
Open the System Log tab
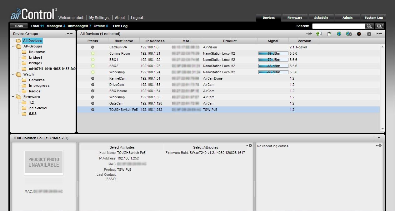pyautogui.click(x=373, y=18)
